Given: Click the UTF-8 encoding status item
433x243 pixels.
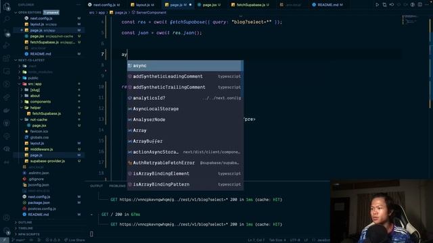Looking at the screenshot, I should [x=295, y=240].
